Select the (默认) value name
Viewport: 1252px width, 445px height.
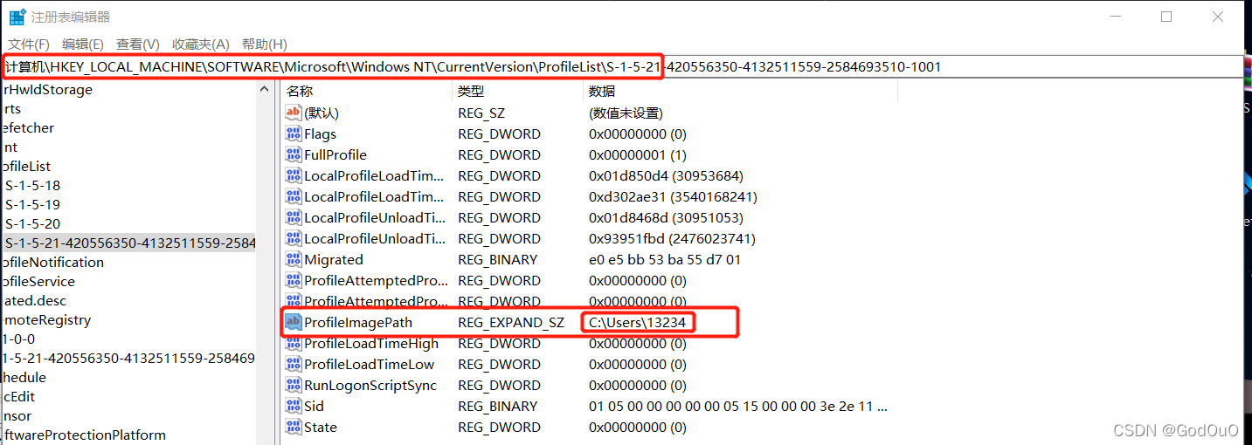pyautogui.click(x=321, y=113)
